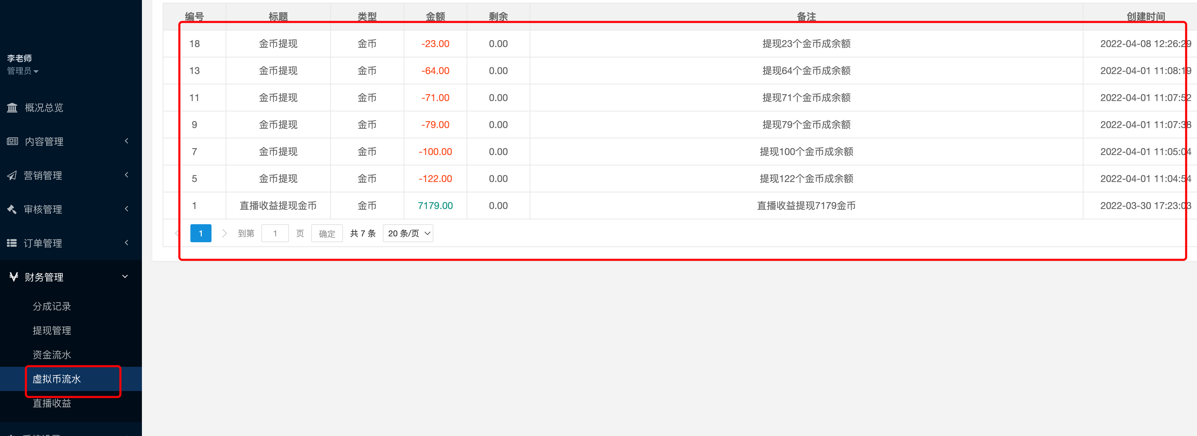This screenshot has width=1197, height=436.
Task: Click amount 7179.00 in row 1
Action: [x=435, y=205]
